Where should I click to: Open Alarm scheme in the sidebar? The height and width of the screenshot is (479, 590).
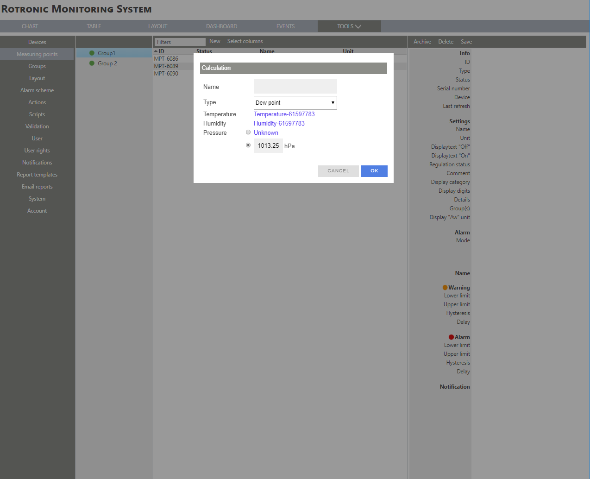click(x=37, y=90)
